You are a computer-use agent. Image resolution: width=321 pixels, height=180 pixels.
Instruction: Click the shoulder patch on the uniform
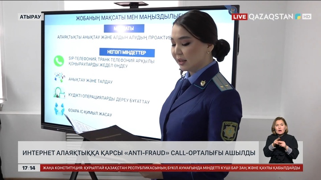tap(229, 131)
